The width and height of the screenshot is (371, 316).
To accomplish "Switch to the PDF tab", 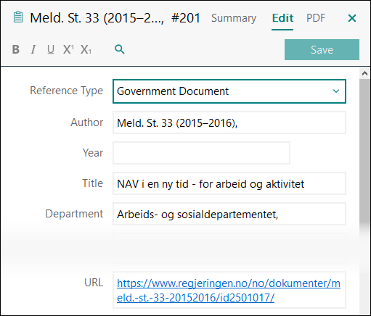I will tap(316, 18).
